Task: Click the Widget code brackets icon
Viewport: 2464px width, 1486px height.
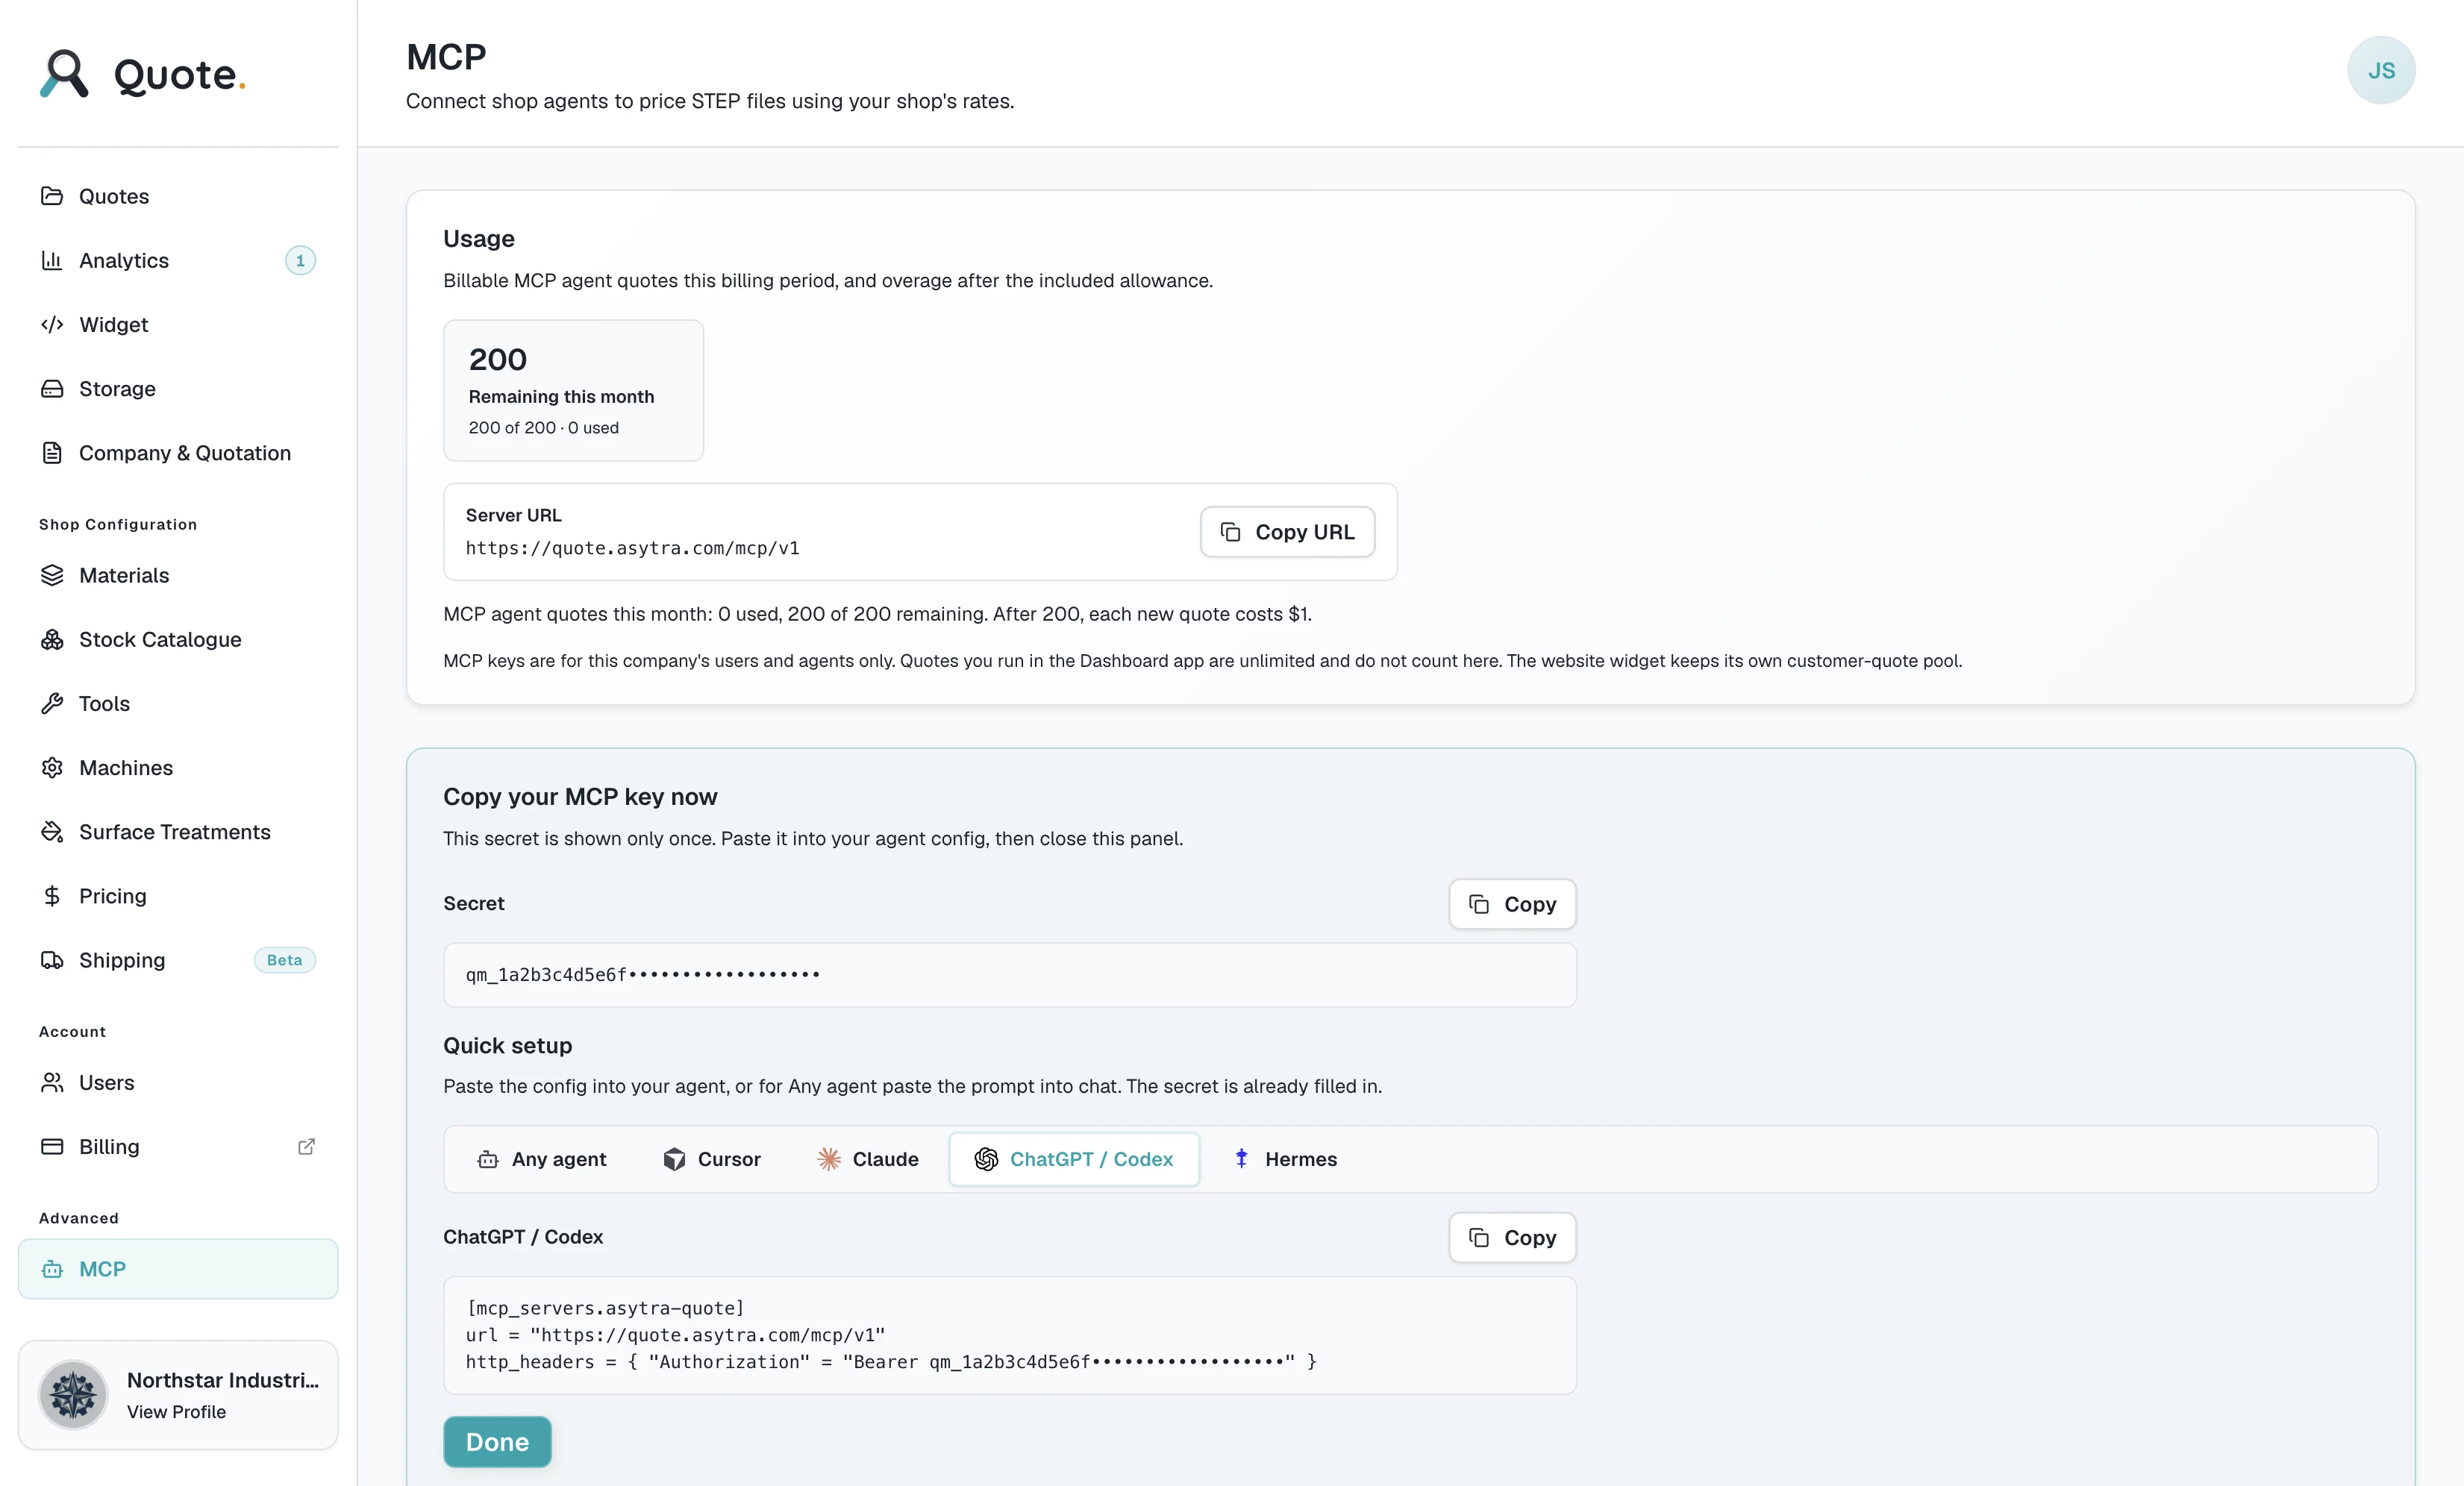Action: (x=52, y=324)
